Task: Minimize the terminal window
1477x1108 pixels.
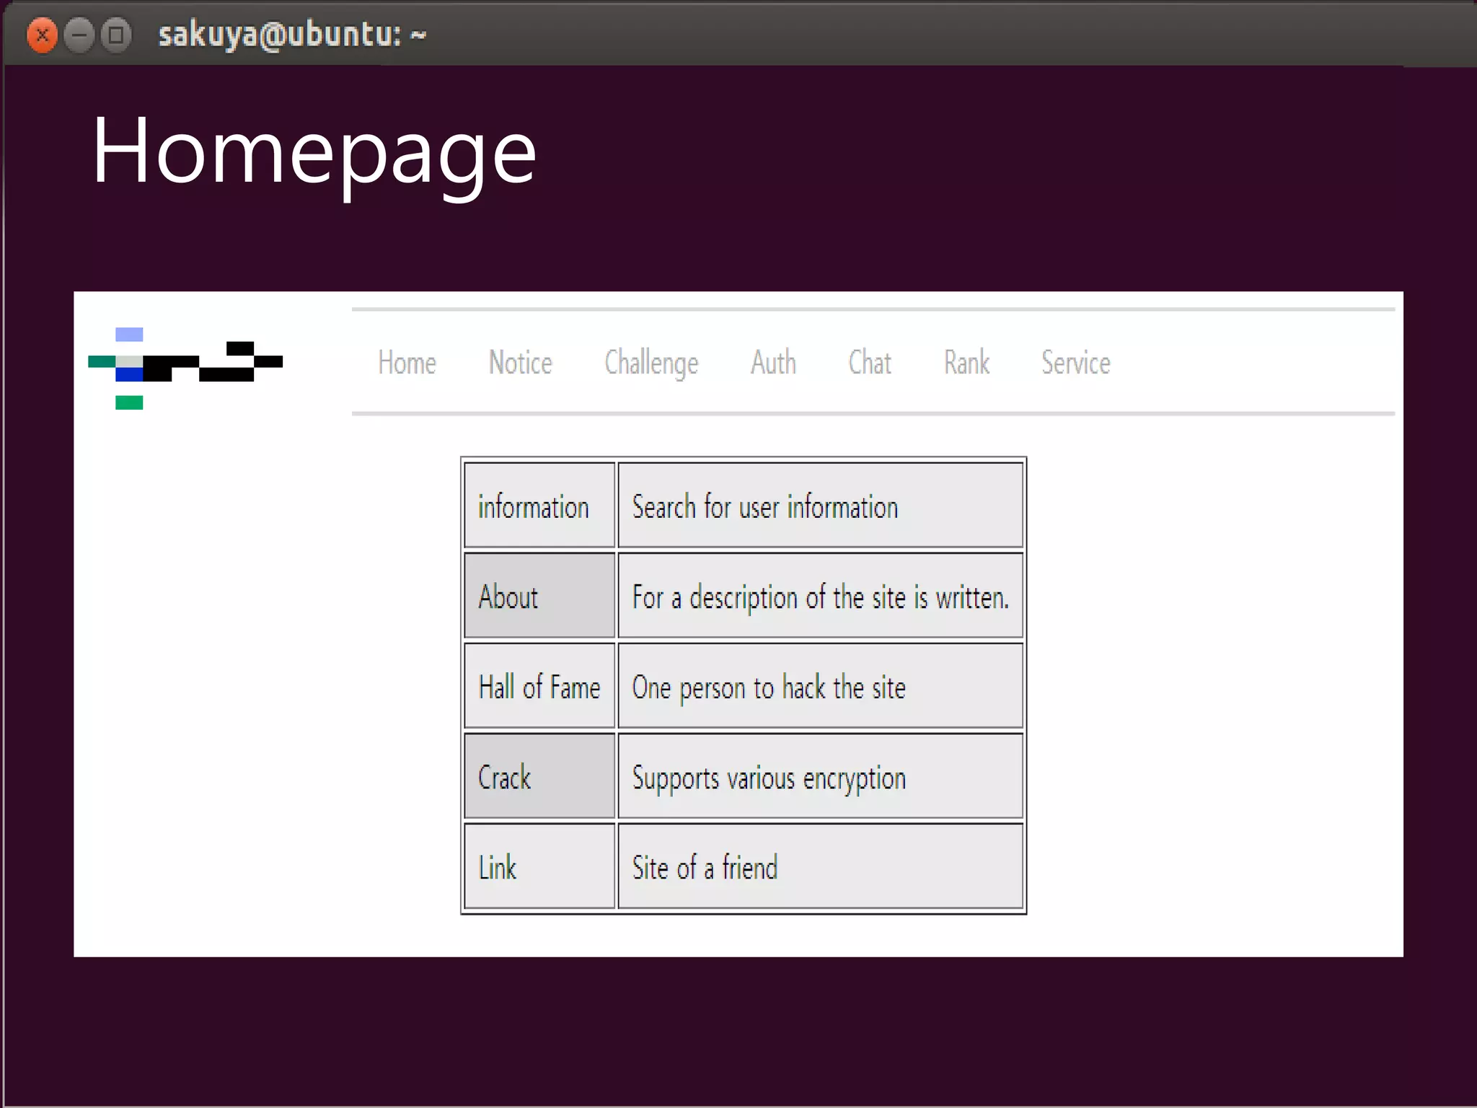Action: [79, 35]
